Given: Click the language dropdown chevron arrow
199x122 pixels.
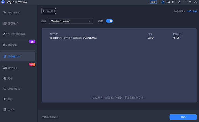Looking at the screenshot, I should [90, 21].
